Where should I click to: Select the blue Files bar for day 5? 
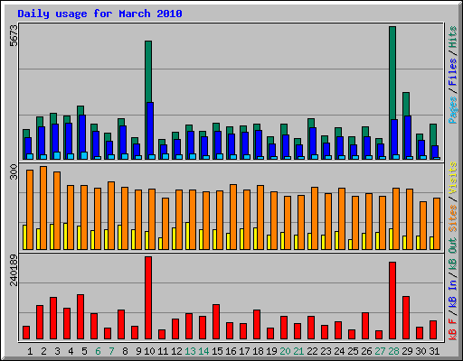82,134
